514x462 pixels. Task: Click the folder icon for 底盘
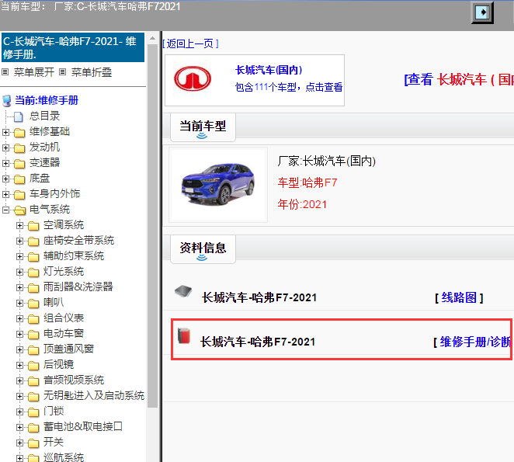pyautogui.click(x=19, y=179)
